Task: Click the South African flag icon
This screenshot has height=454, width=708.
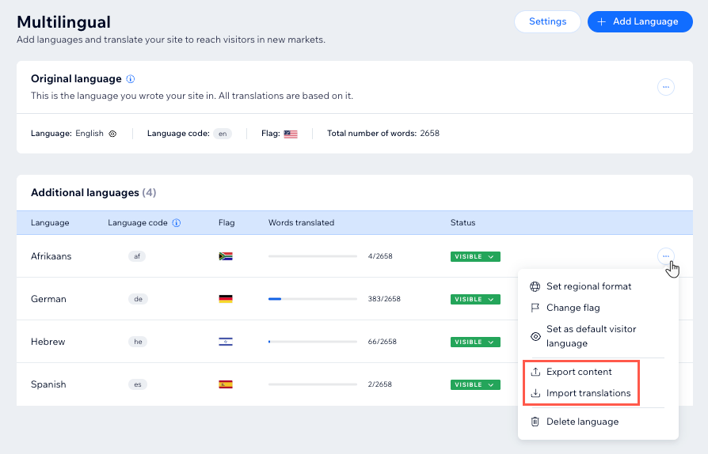Action: tap(226, 256)
